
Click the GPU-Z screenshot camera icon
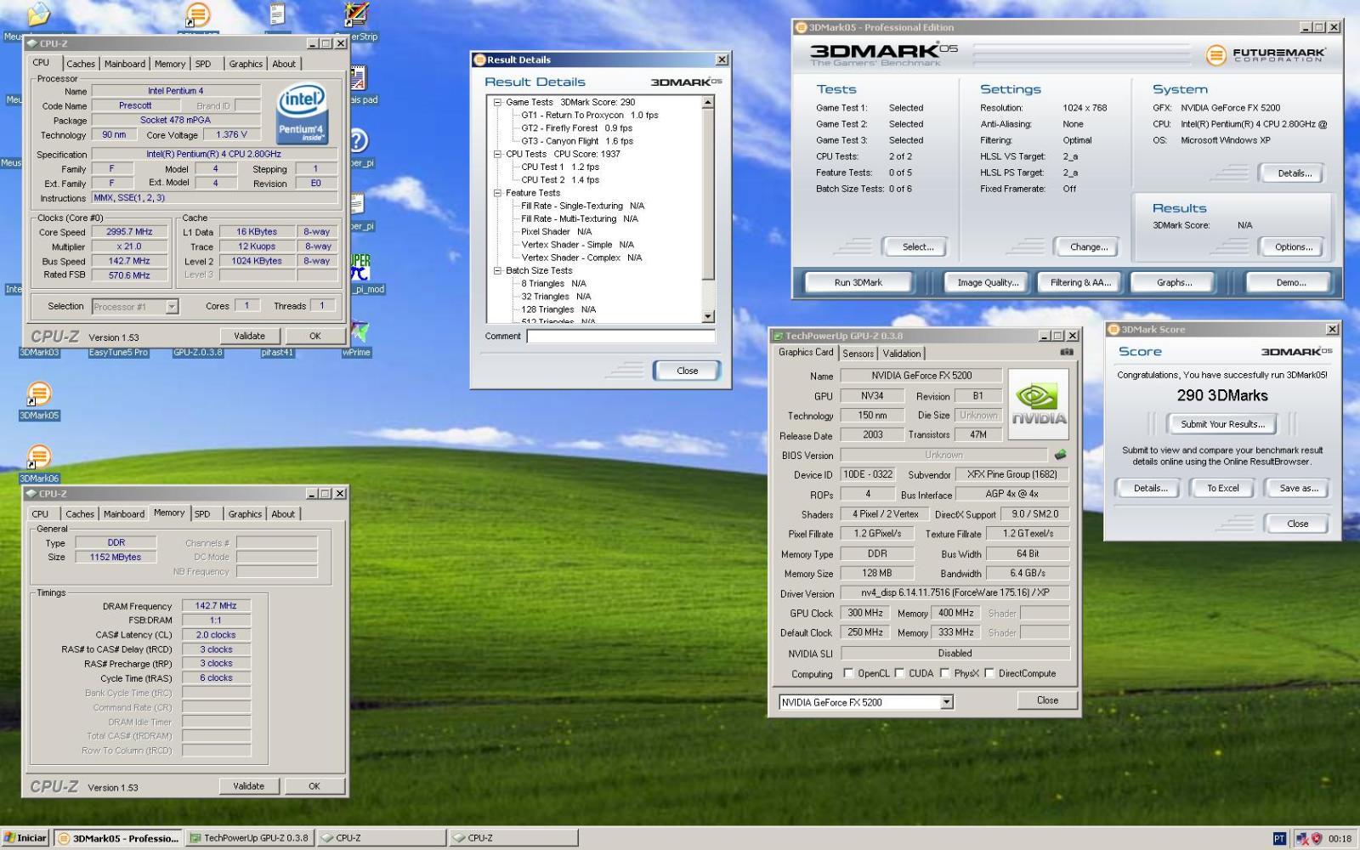click(1067, 352)
